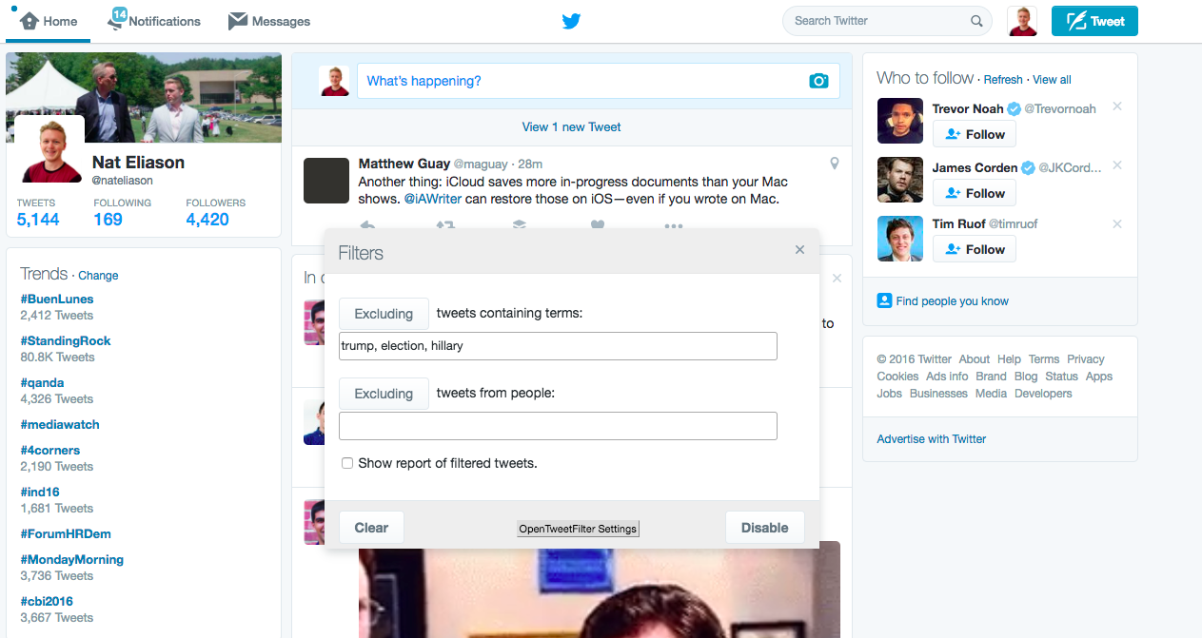Screen dimensions: 1202x638
Task: Open #ind16 trend
Action: pos(40,492)
